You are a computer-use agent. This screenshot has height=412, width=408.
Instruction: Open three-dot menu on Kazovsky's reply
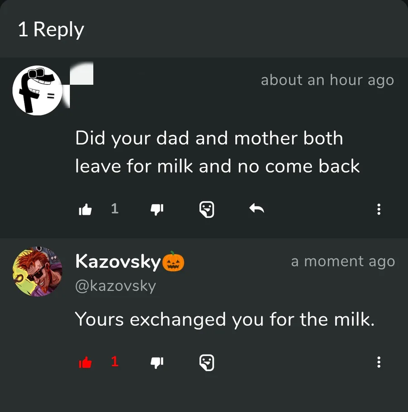(379, 362)
